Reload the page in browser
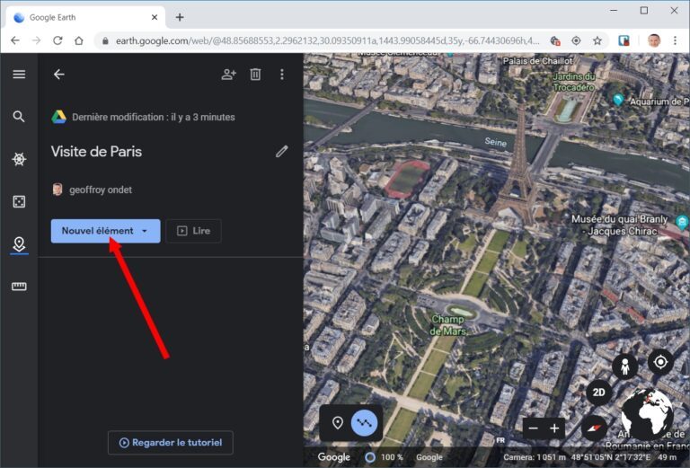This screenshot has width=690, height=468. [x=57, y=40]
